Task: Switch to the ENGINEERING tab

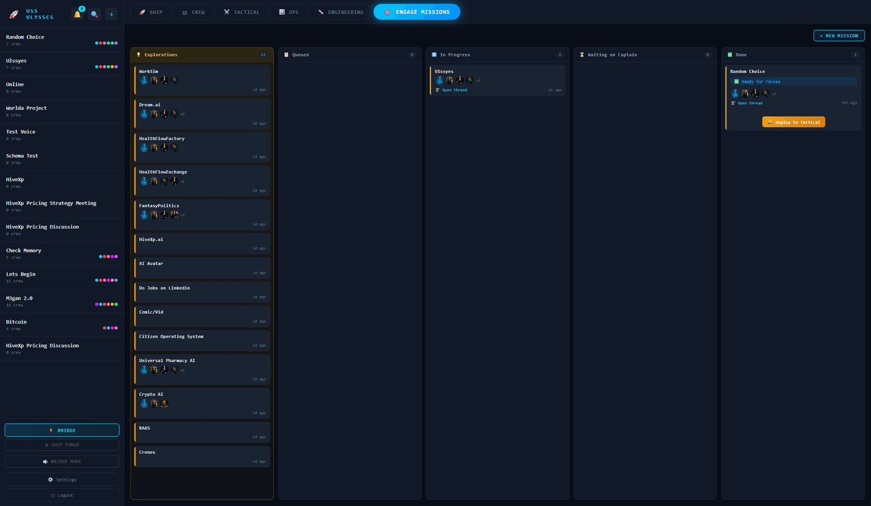Action: coord(340,12)
